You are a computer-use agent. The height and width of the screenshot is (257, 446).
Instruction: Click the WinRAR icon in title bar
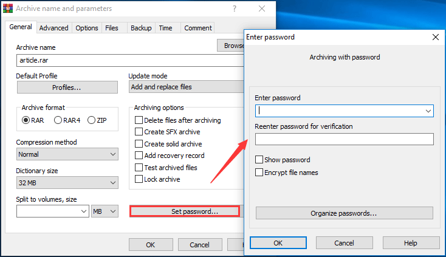[x=8, y=9]
